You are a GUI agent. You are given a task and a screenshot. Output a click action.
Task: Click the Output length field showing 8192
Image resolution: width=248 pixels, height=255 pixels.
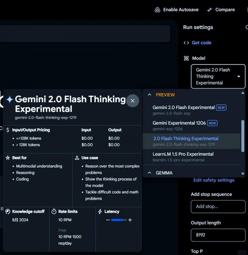(x=218, y=235)
